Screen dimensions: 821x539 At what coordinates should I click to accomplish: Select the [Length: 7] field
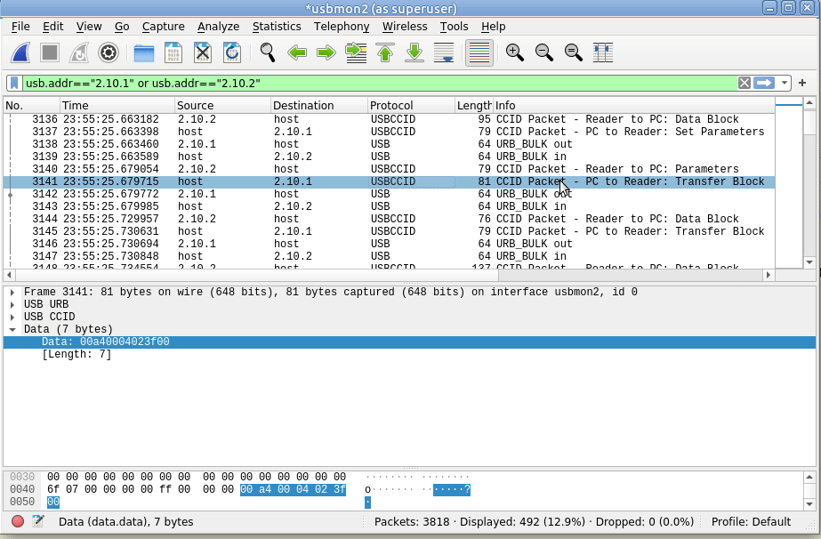pyautogui.click(x=409, y=355)
